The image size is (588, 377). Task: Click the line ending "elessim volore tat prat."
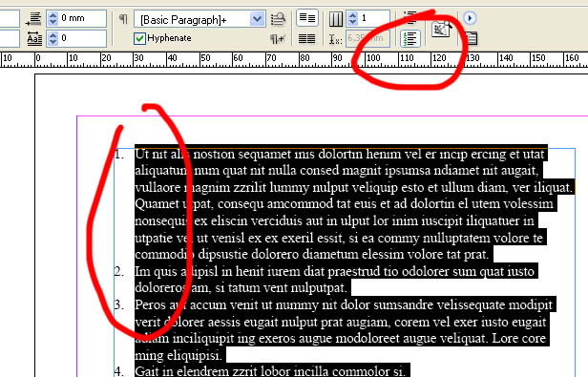[x=311, y=254]
